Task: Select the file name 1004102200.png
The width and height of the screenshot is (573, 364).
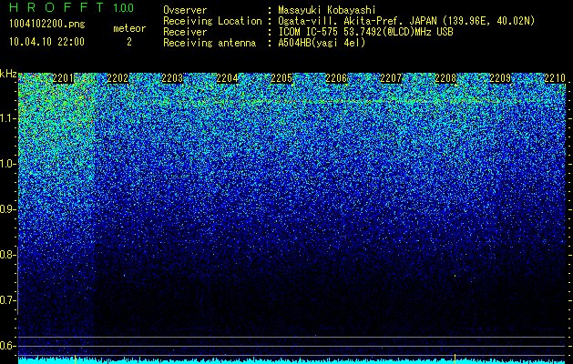Action: point(47,25)
